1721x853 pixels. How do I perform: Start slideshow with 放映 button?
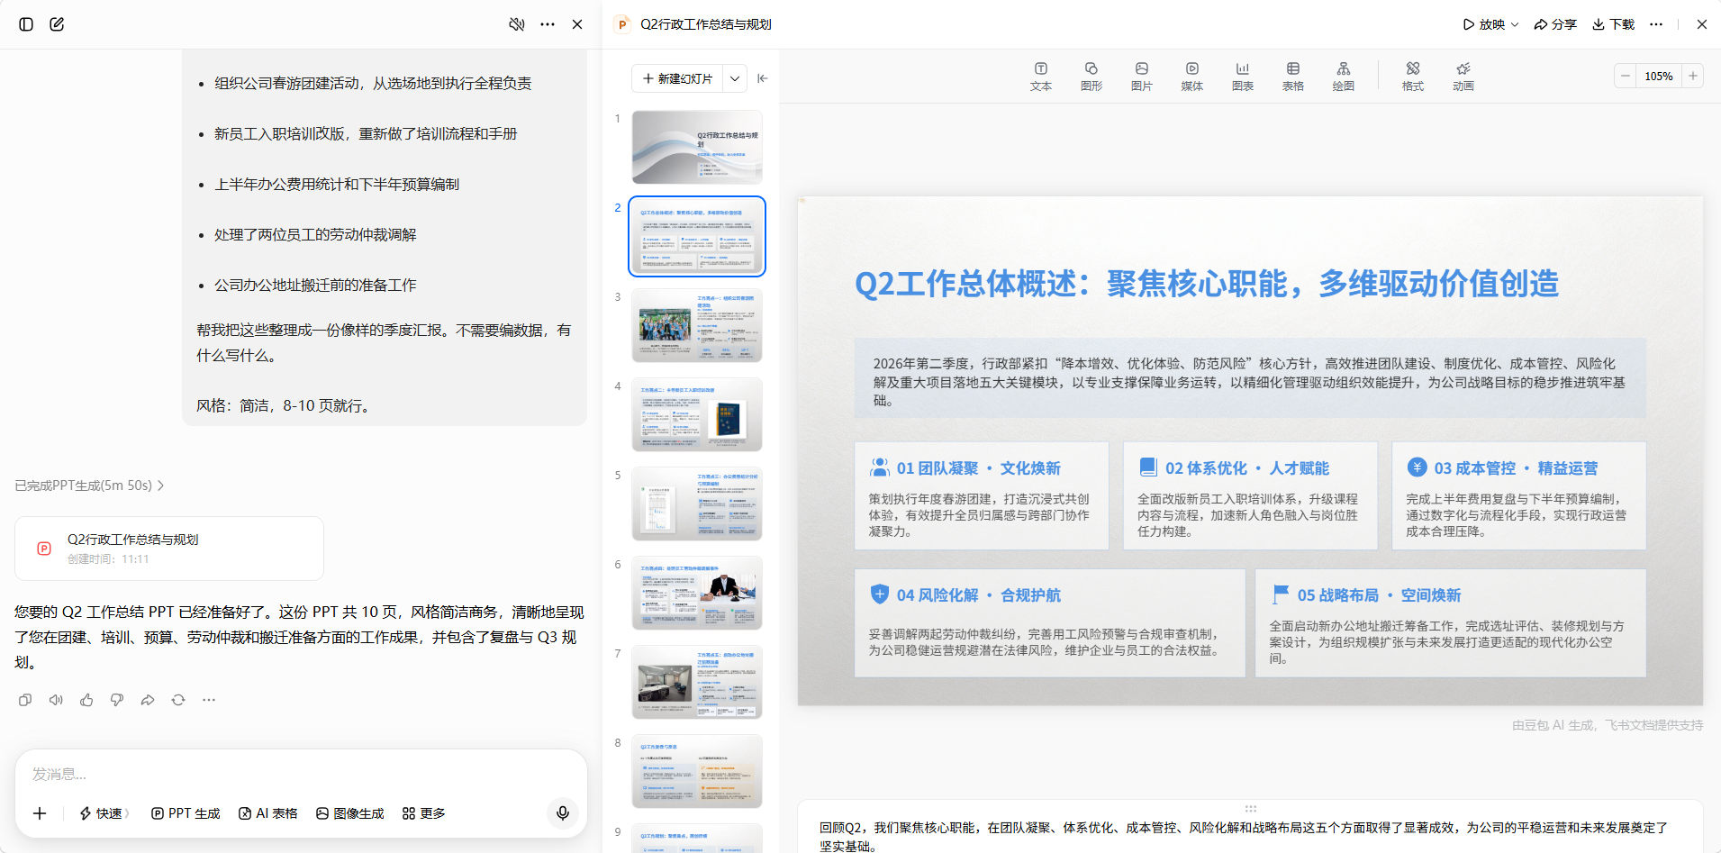pos(1483,24)
